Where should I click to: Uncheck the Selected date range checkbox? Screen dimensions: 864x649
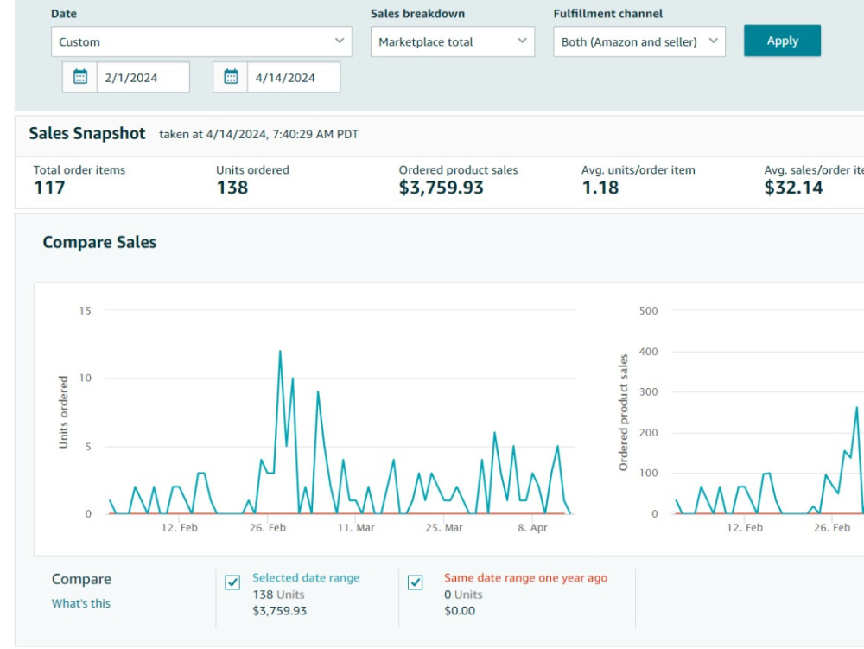pyautogui.click(x=232, y=582)
